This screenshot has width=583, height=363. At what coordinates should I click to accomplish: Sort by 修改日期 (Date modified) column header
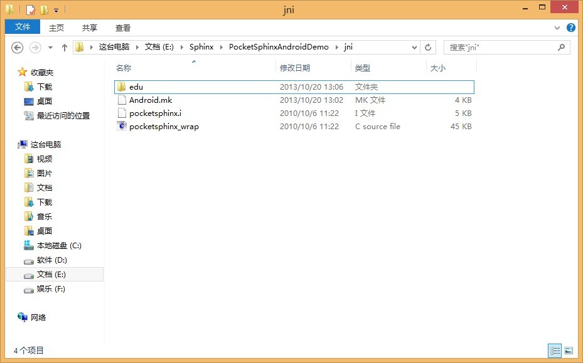coord(295,68)
